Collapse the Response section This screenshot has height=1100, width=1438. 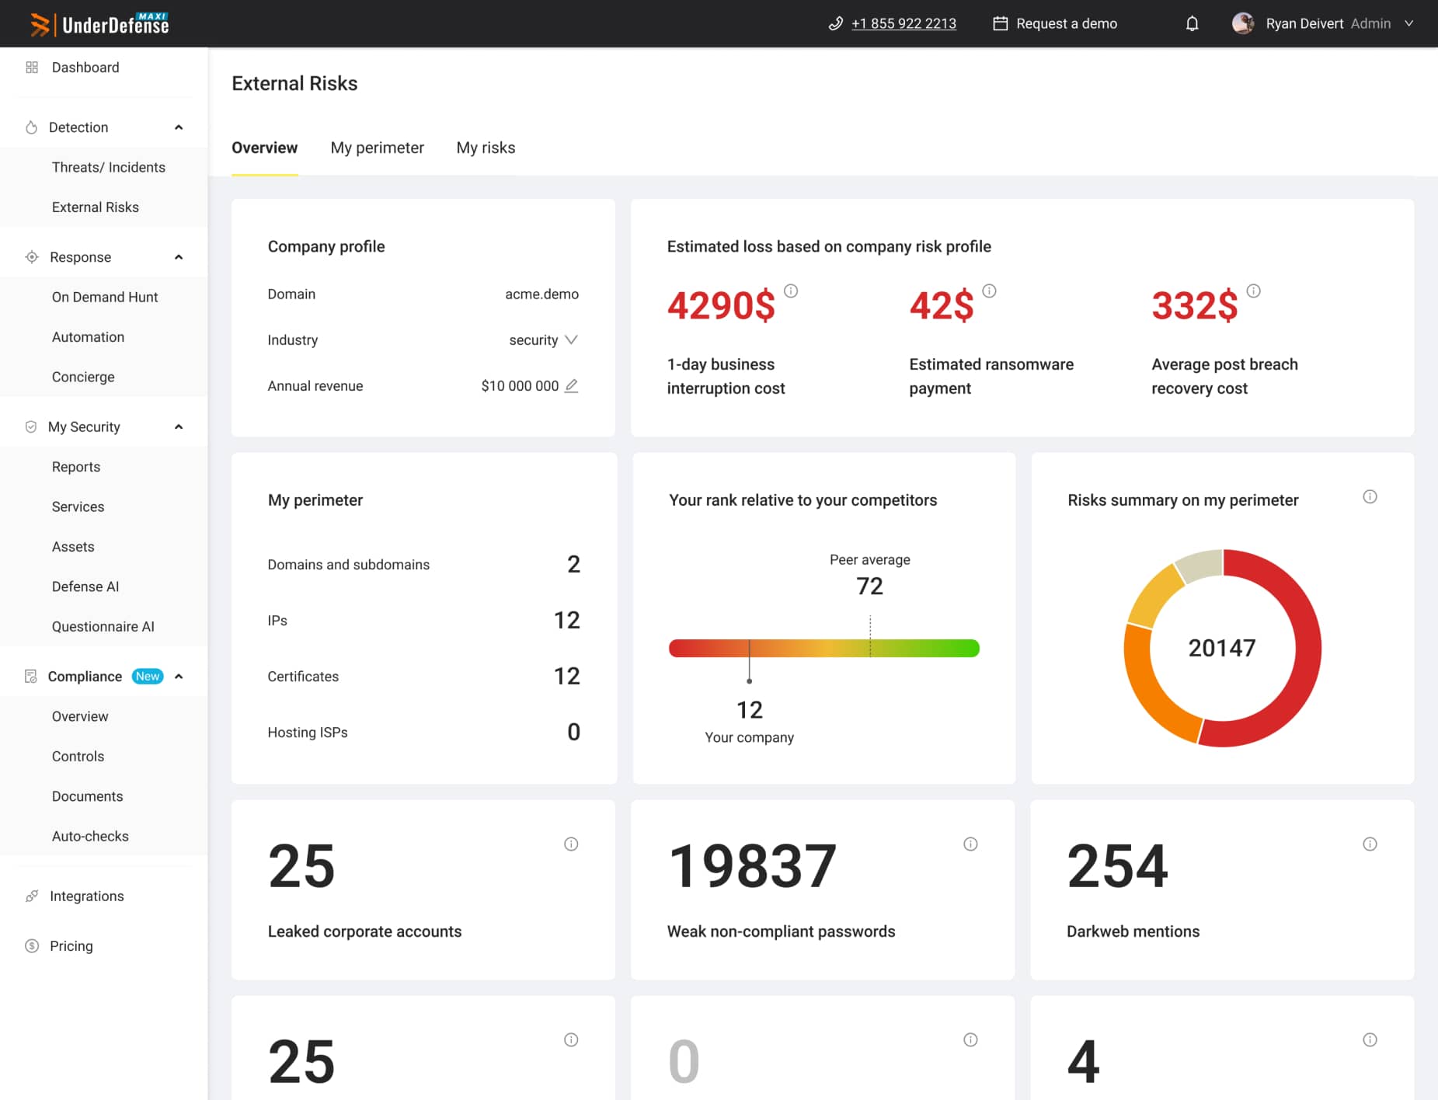179,257
